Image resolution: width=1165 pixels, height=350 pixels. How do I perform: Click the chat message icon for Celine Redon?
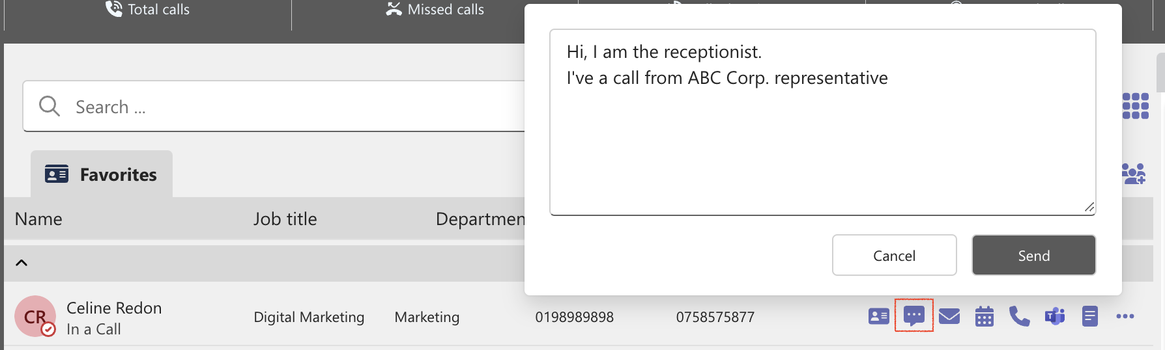click(x=914, y=316)
